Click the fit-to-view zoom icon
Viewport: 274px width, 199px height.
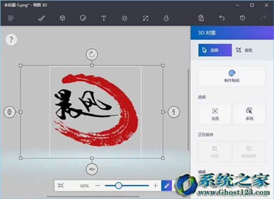(x=60, y=186)
